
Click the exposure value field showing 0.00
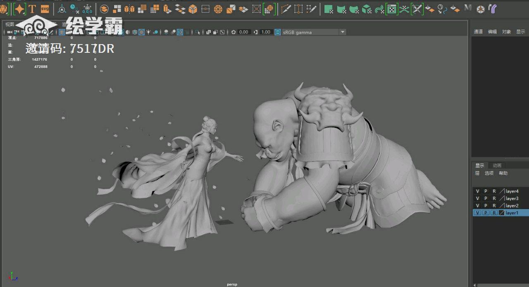pyautogui.click(x=244, y=32)
